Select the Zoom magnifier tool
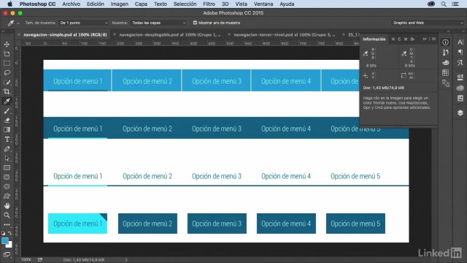The height and width of the screenshot is (263, 467). 7,215
